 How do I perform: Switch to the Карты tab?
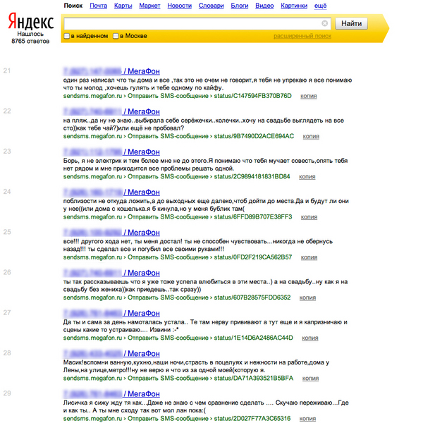point(123,6)
